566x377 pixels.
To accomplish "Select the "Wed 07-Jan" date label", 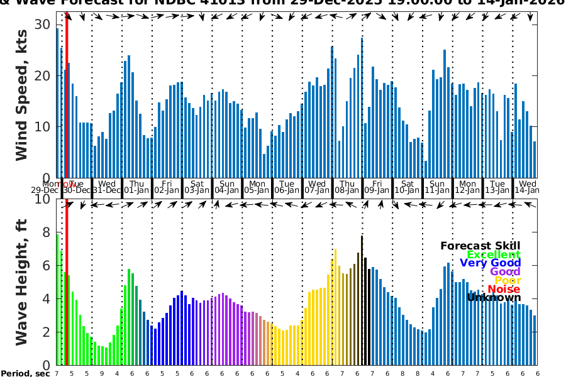I will tap(317, 187).
